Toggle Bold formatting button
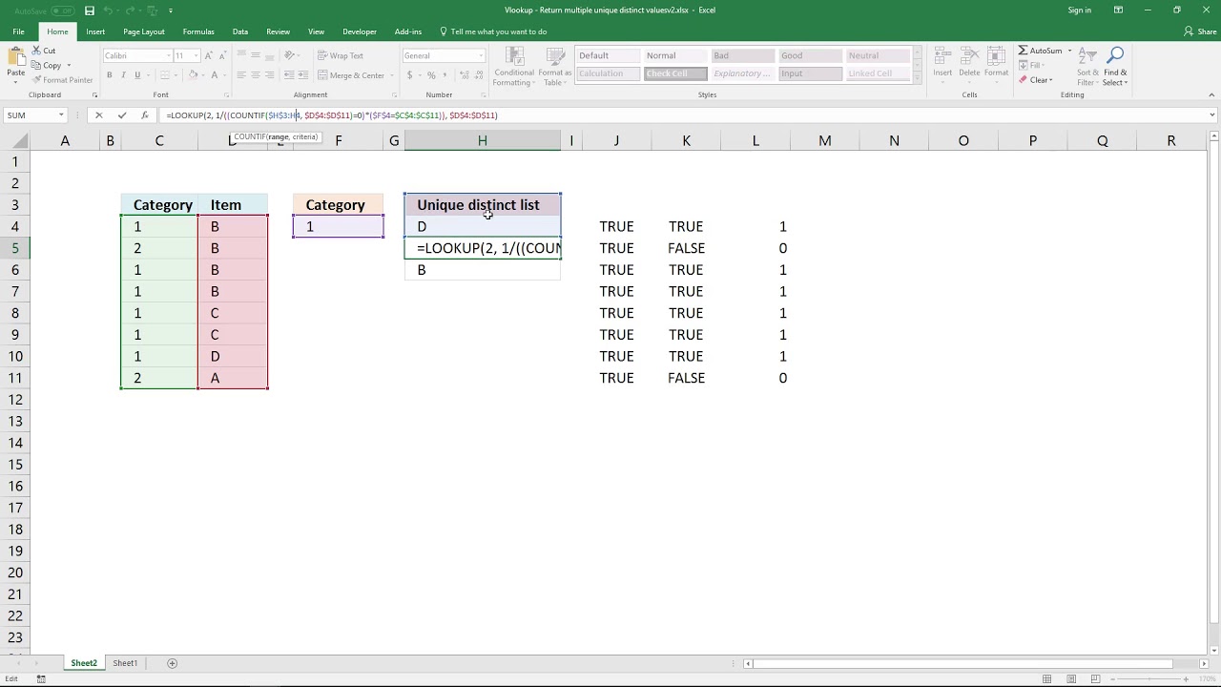 110,75
